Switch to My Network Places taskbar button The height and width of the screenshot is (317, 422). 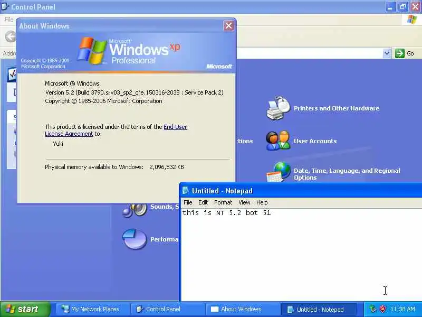(92, 309)
